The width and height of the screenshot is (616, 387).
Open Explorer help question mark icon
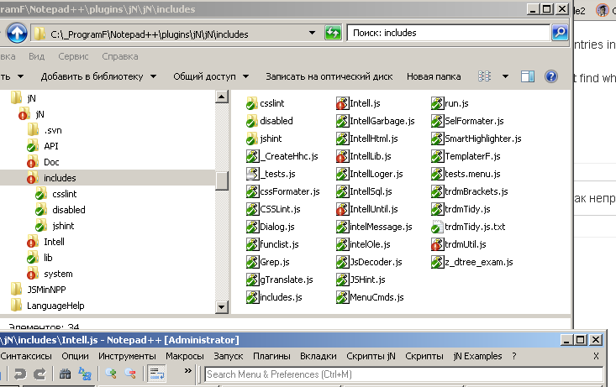pyautogui.click(x=551, y=76)
